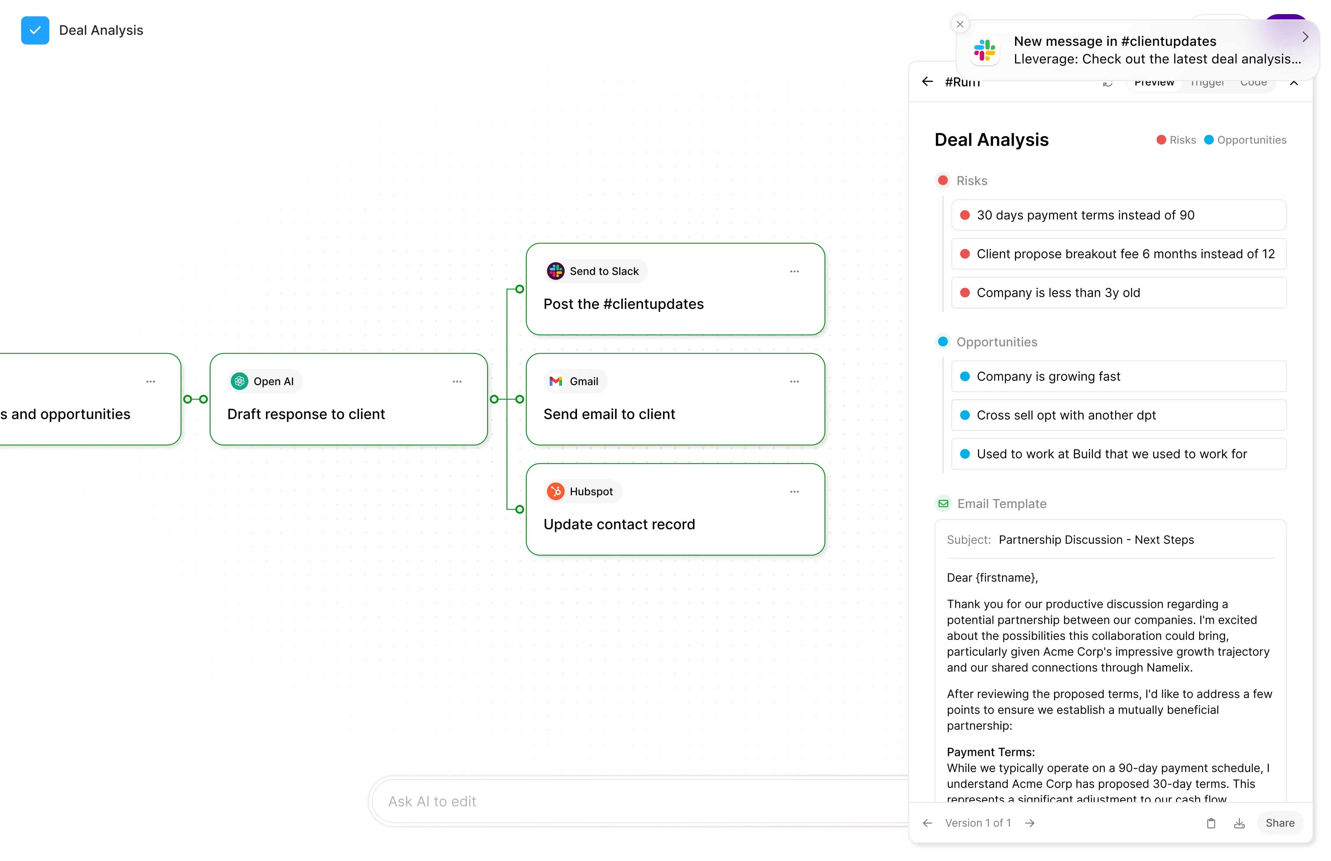The width and height of the screenshot is (1331, 861).
Task: Click the download icon next to Share
Action: [x=1239, y=823]
